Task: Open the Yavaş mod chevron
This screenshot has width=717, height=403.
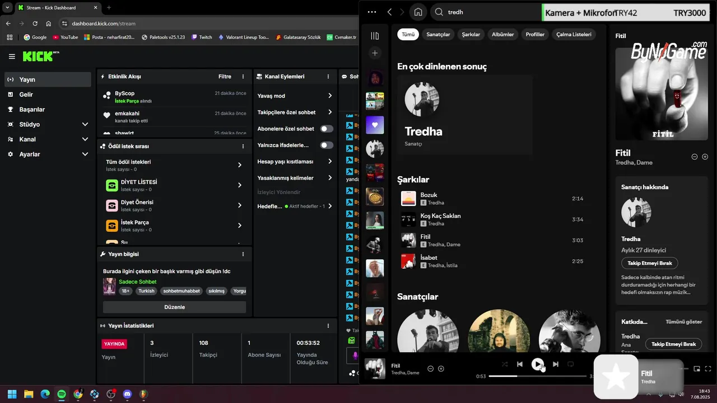Action: [330, 96]
